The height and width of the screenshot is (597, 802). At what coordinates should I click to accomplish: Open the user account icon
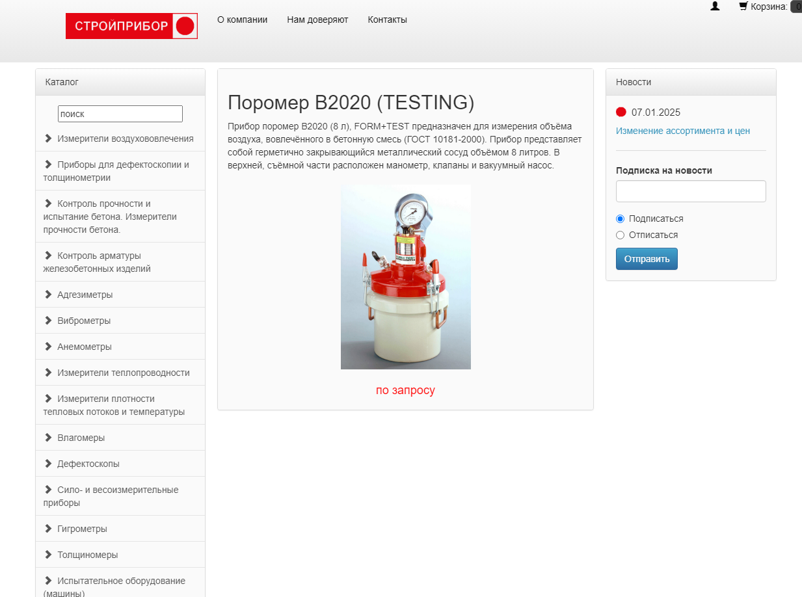coord(715,7)
